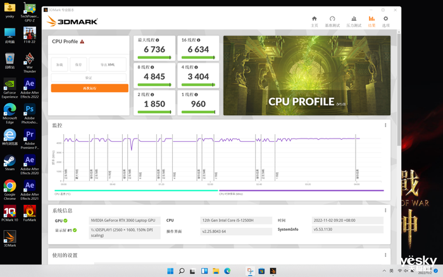Click the orange 再次运行 run again button
This screenshot has width=443, height=277.
coord(90,88)
